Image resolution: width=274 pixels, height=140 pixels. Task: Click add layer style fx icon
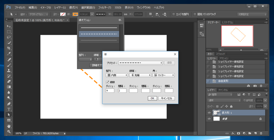tap(233, 134)
